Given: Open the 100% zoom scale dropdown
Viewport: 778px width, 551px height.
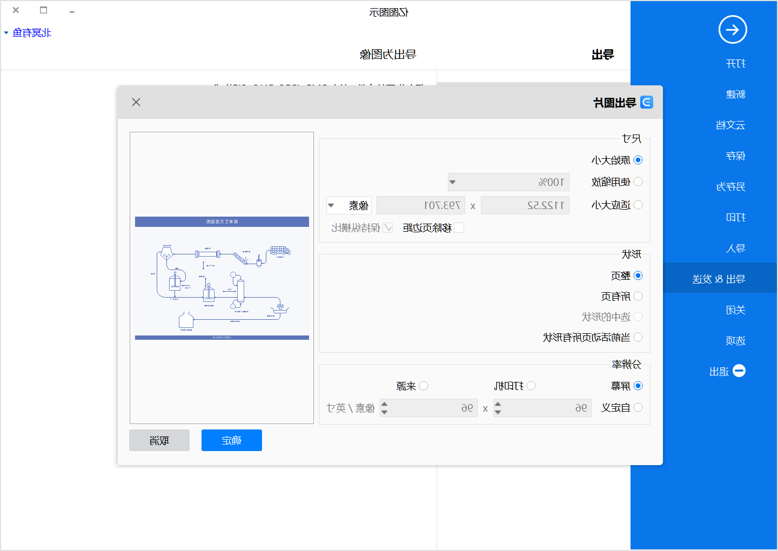Looking at the screenshot, I should pyautogui.click(x=508, y=182).
